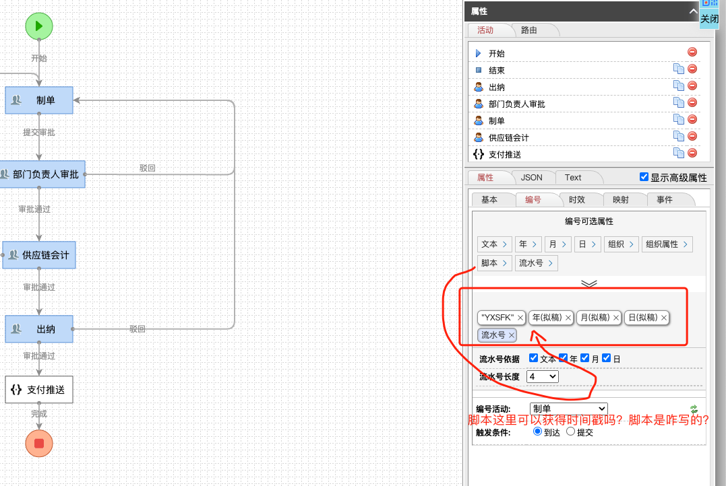Viewport: 726px width, 486px height.
Task: Toggle 月 checkbox in 流水号依据
Action: (x=585, y=358)
